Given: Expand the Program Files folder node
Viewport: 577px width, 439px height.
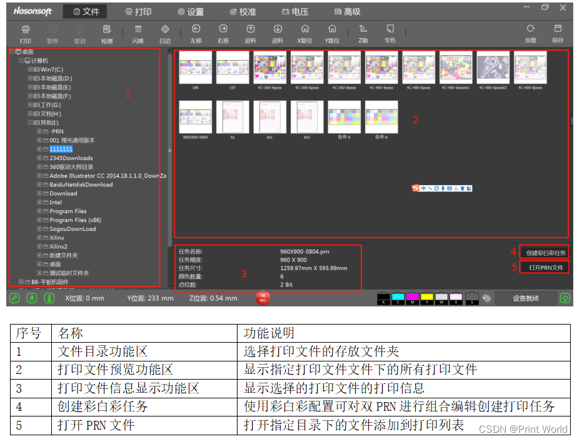Looking at the screenshot, I should click(x=39, y=211).
